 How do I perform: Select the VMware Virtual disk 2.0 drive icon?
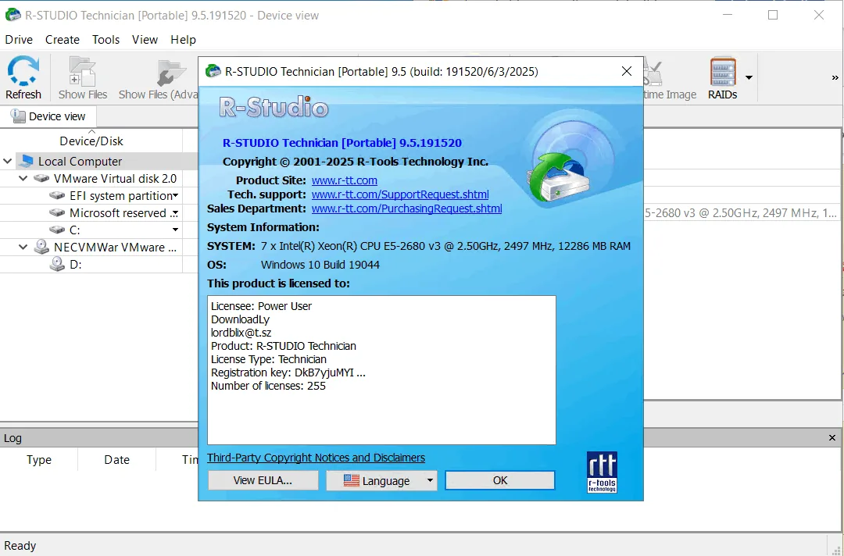click(41, 179)
